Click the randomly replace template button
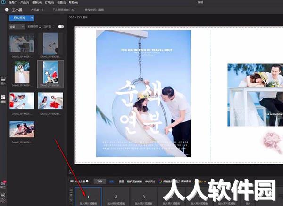This screenshot has width=283, height=206. tap(134, 182)
